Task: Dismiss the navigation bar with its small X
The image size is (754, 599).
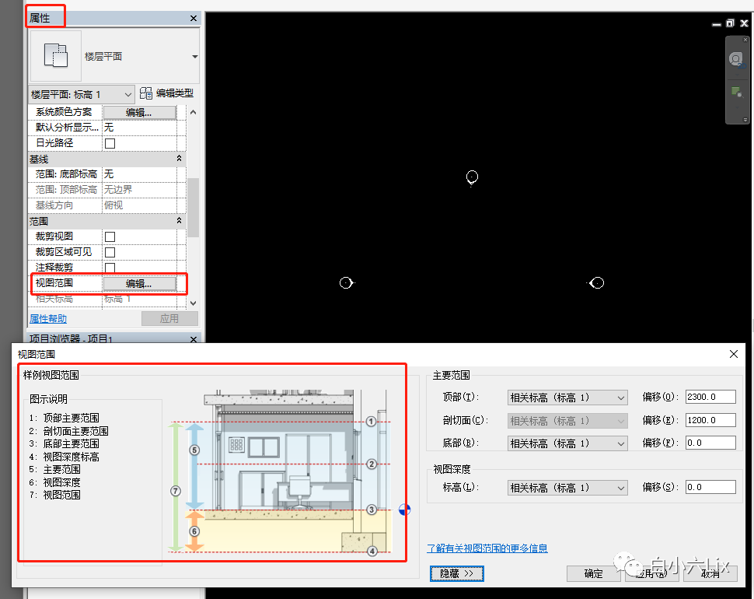Action: [x=745, y=40]
